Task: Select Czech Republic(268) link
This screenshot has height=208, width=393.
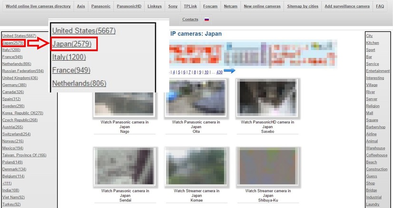Action: (x=20, y=120)
